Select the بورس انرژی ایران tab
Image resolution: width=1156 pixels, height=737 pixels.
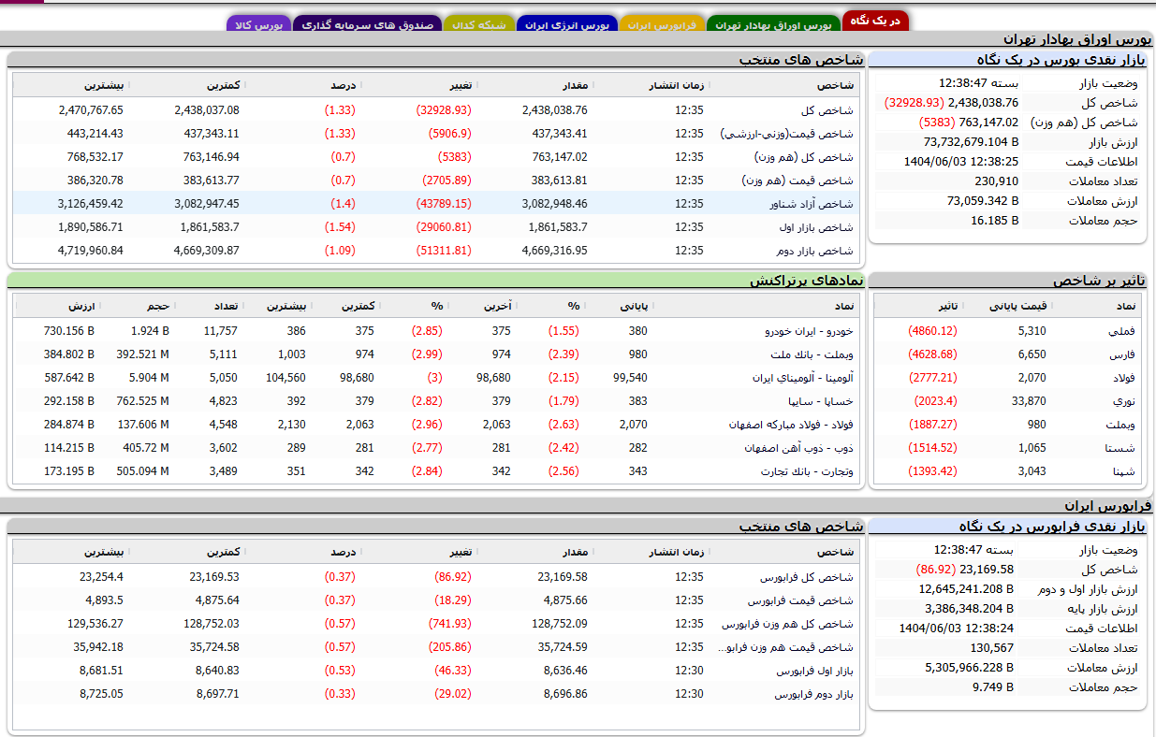coord(566,25)
